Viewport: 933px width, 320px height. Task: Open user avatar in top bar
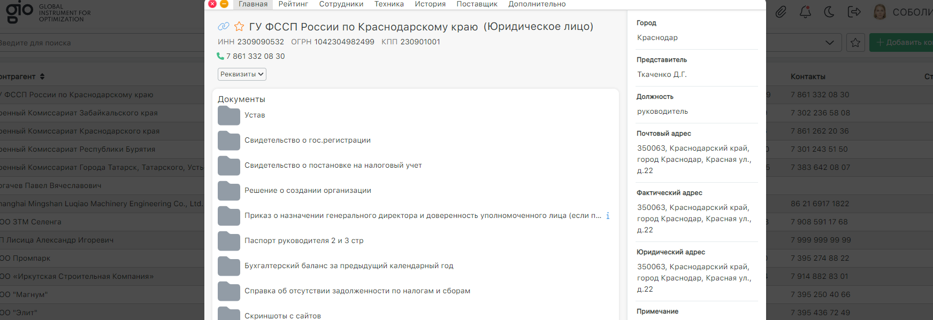(880, 12)
